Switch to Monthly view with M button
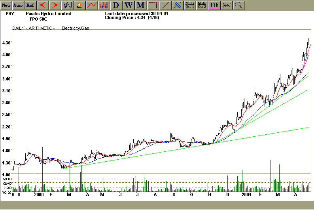The image size is (314, 210). (x=140, y=5)
